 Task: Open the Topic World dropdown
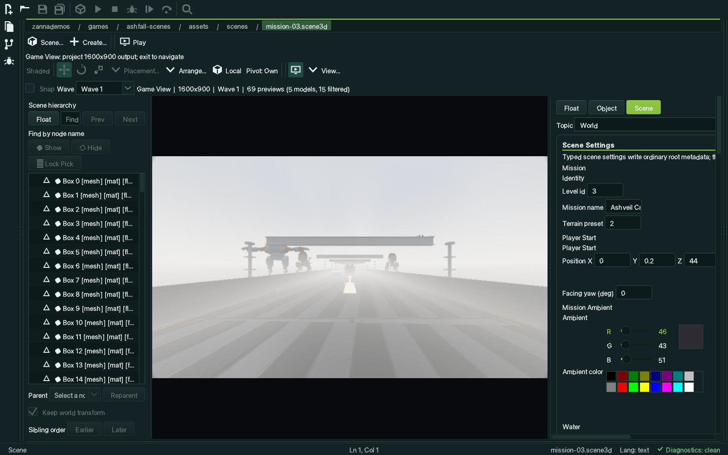click(x=645, y=125)
